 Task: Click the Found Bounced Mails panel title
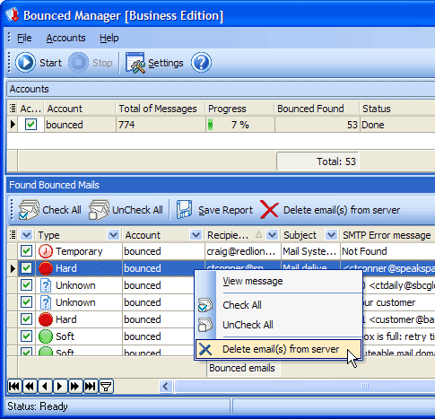point(54,185)
